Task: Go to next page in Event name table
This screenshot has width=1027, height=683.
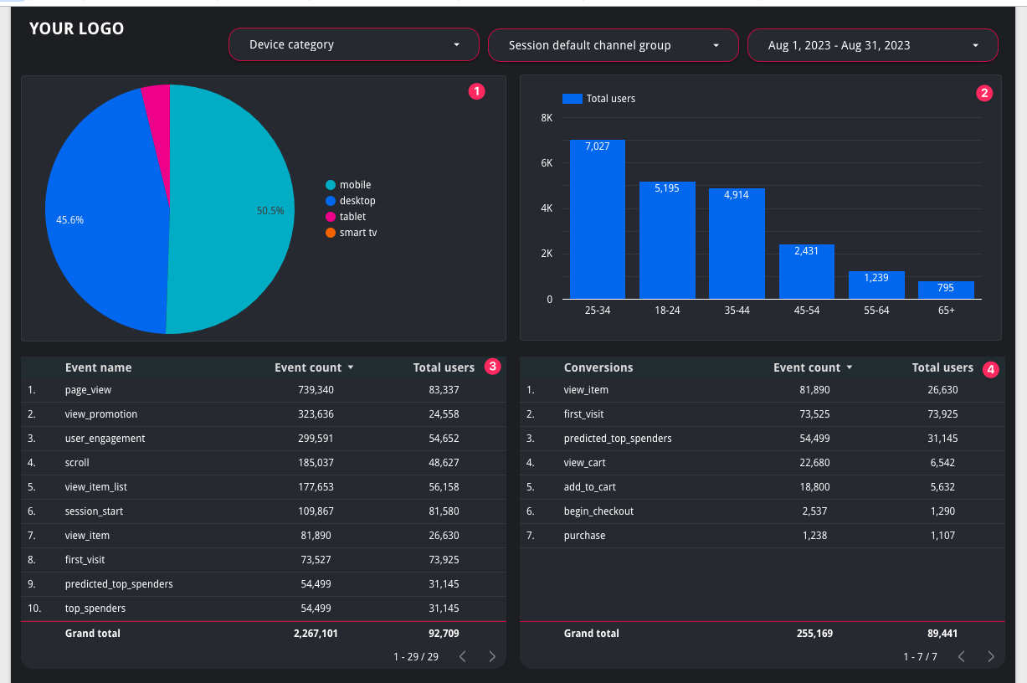Action: point(492,657)
